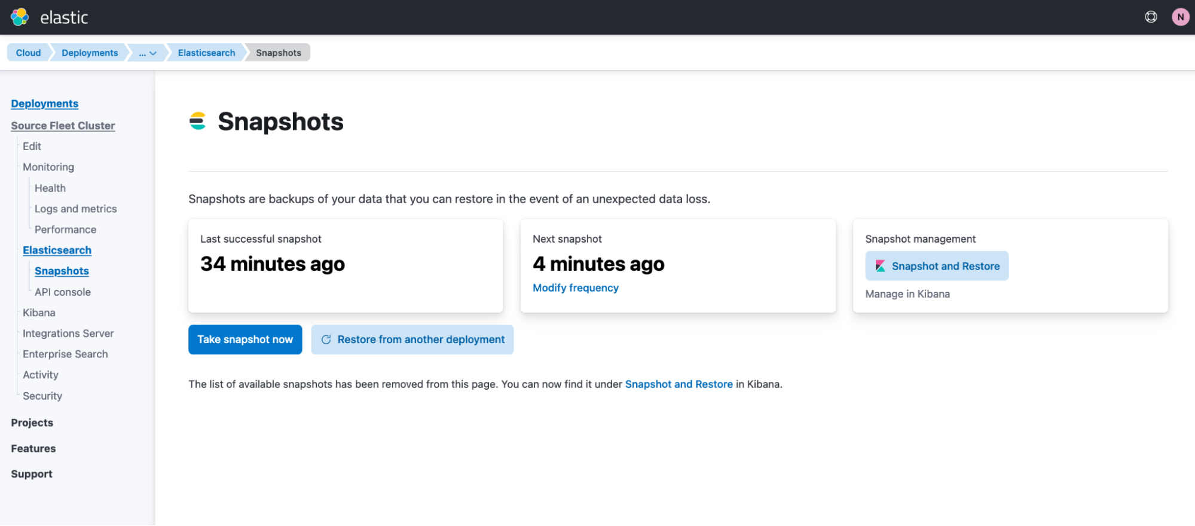Go to Integrations Server in sidebar

[68, 334]
